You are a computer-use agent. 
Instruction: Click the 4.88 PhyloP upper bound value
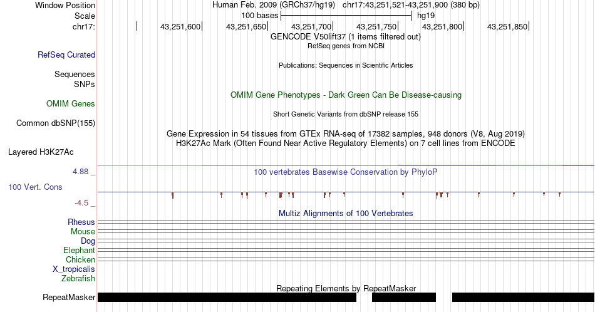(80, 172)
